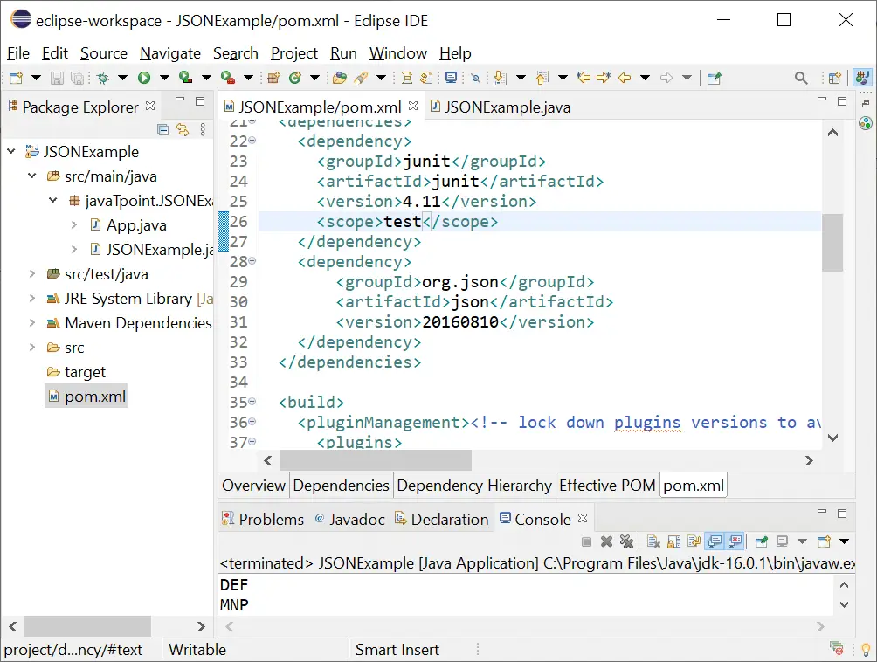Viewport: 877px width, 662px height.
Task: Open the Project menu
Action: pos(294,53)
